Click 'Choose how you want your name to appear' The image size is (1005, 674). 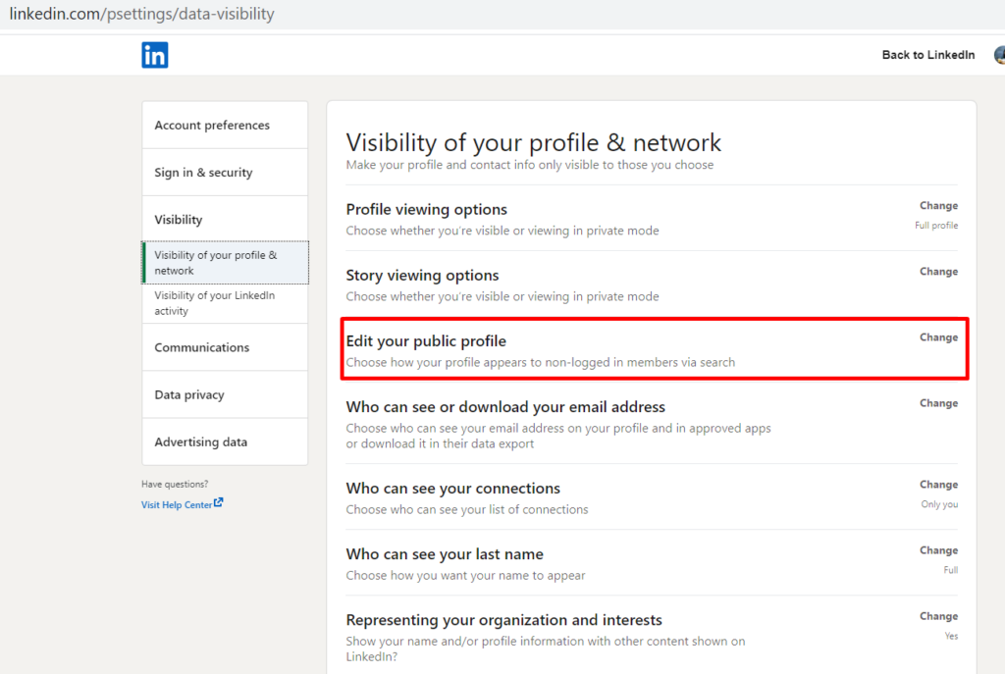click(466, 576)
